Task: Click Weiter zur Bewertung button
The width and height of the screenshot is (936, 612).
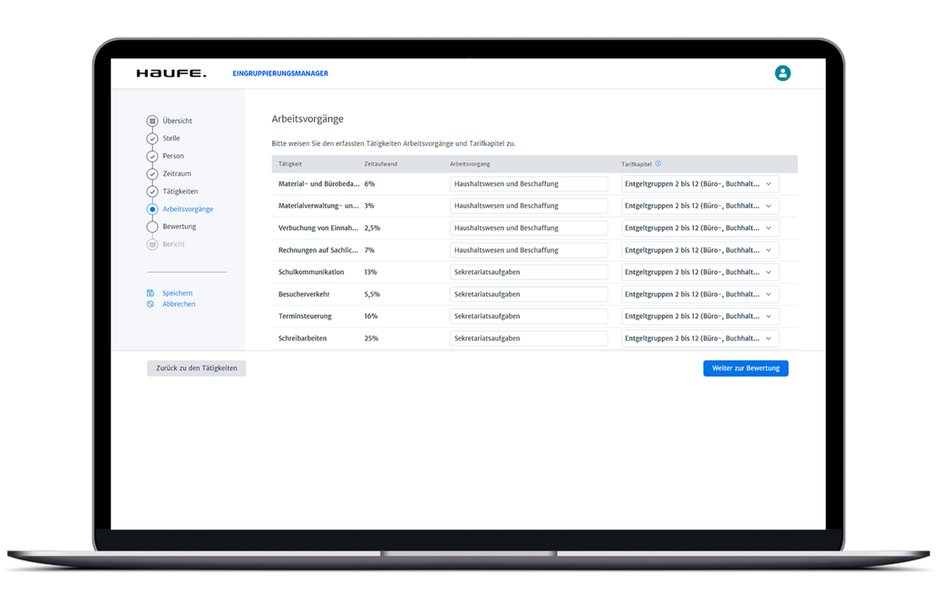Action: 745,369
